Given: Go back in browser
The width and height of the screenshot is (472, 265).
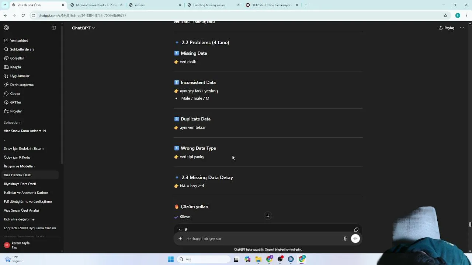Looking at the screenshot, I should pyautogui.click(x=5, y=15).
